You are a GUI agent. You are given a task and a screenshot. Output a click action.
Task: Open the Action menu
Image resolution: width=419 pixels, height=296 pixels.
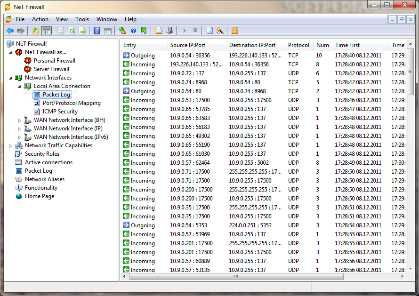pos(40,19)
